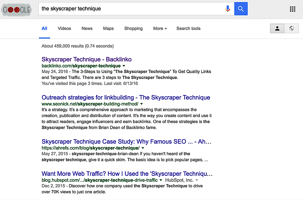Click the blog.hubspot.com skyscraper-technique-drive-traffic URL text
This screenshot has width=303, height=200.
[x=99, y=180]
